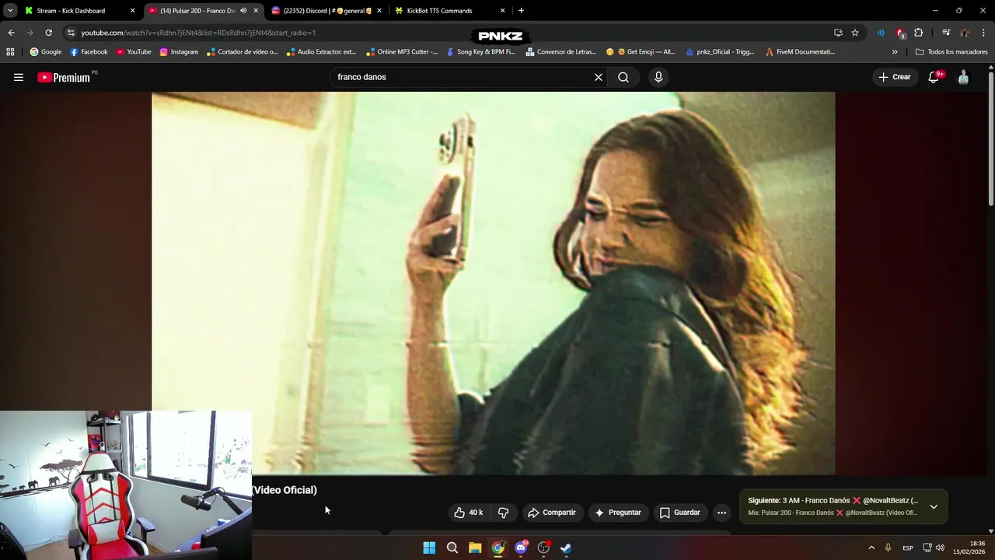Like the video with thumbs up
Viewport: 995px width, 560px height.
[x=469, y=513]
